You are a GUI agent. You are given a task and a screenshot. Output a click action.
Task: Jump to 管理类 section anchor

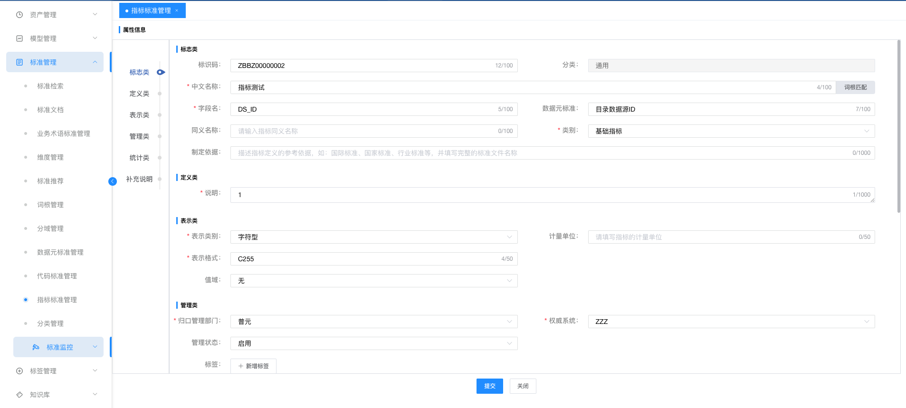(139, 136)
